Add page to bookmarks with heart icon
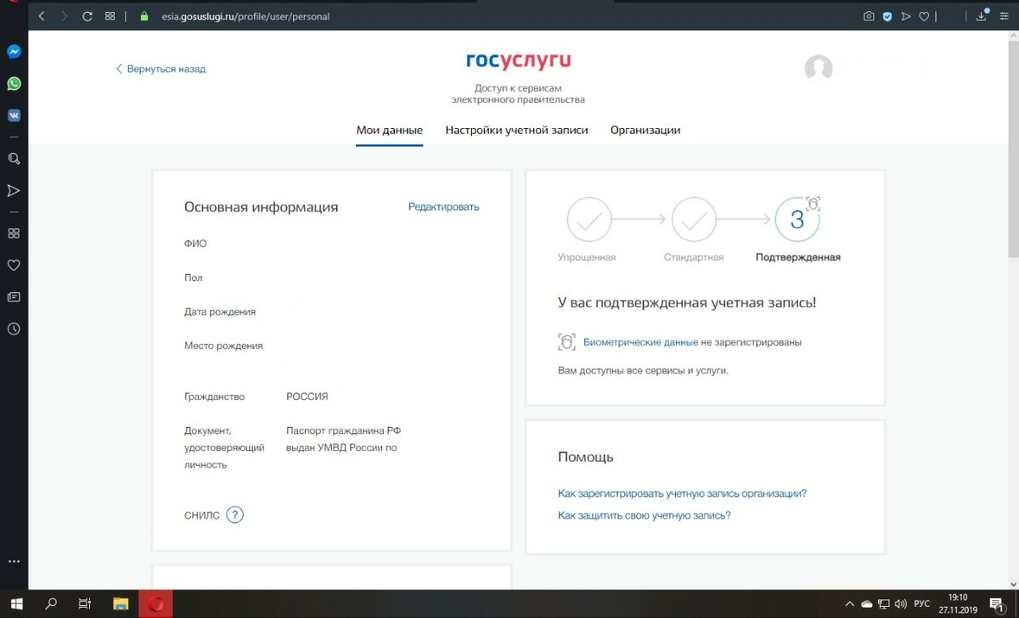 (924, 16)
